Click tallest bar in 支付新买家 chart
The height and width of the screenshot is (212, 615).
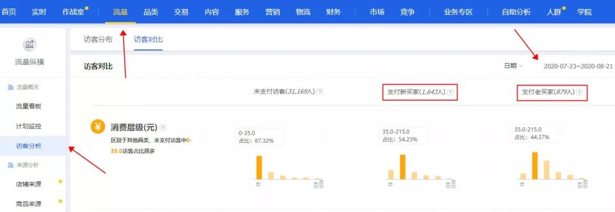point(403,167)
